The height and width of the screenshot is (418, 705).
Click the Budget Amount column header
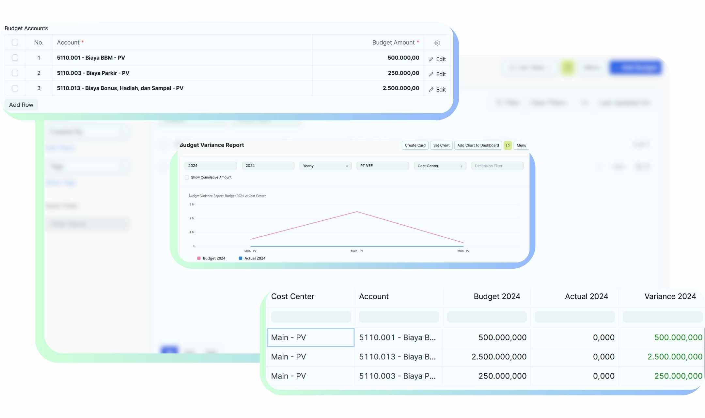pyautogui.click(x=393, y=43)
